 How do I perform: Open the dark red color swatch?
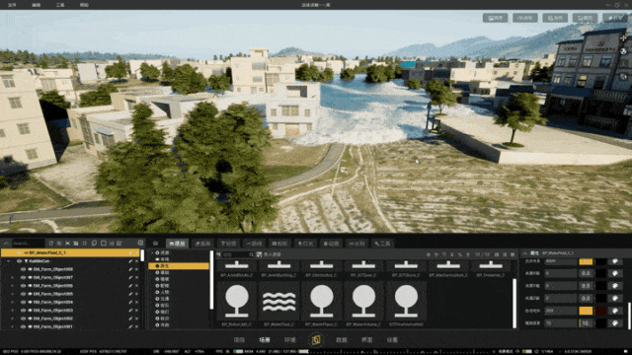point(600,311)
